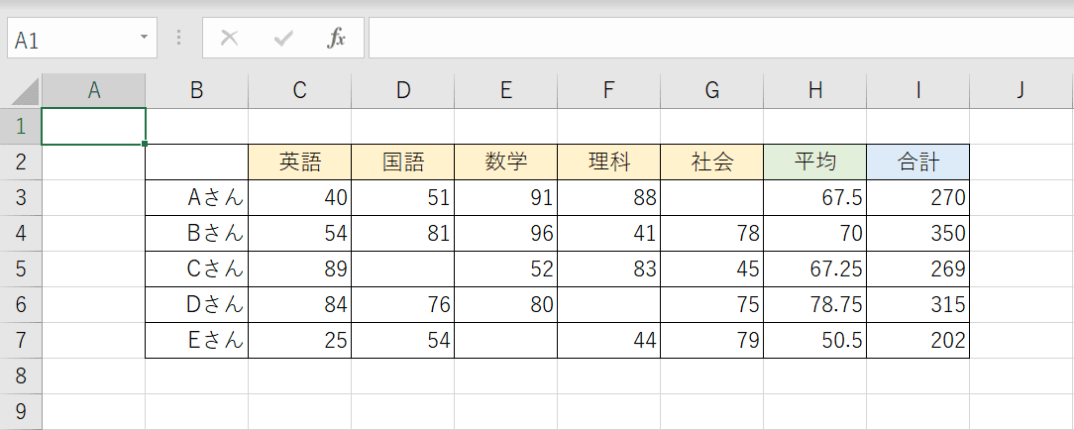
Task: Select column F header
Action: click(609, 90)
